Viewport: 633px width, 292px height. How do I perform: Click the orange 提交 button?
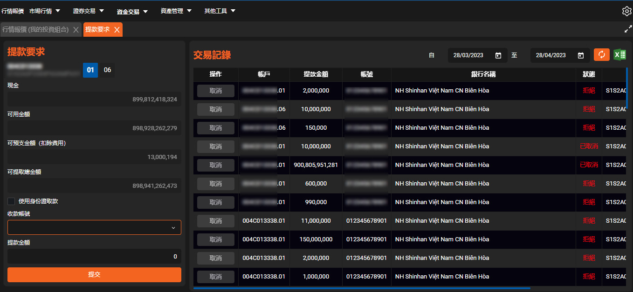[94, 274]
